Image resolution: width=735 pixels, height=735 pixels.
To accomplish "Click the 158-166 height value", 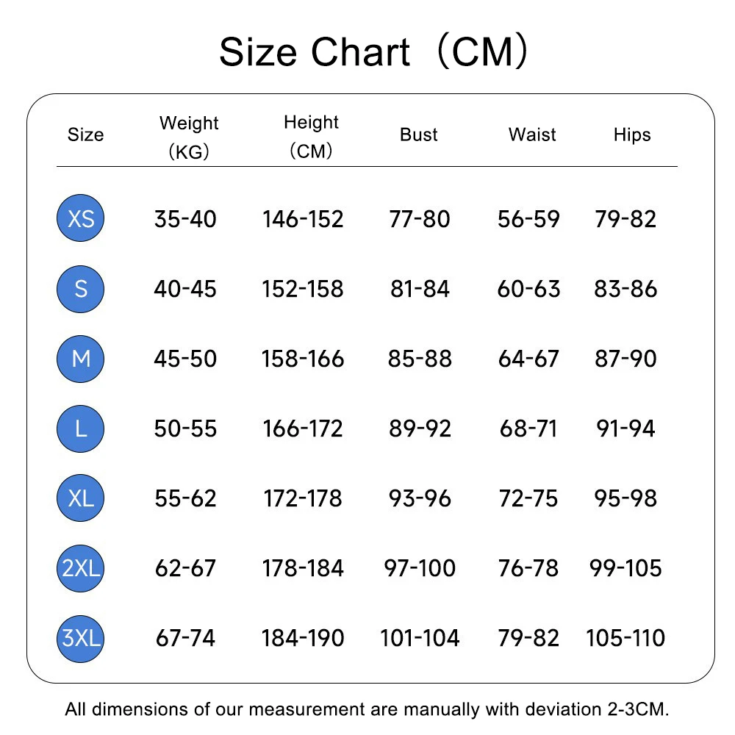I will tap(303, 359).
